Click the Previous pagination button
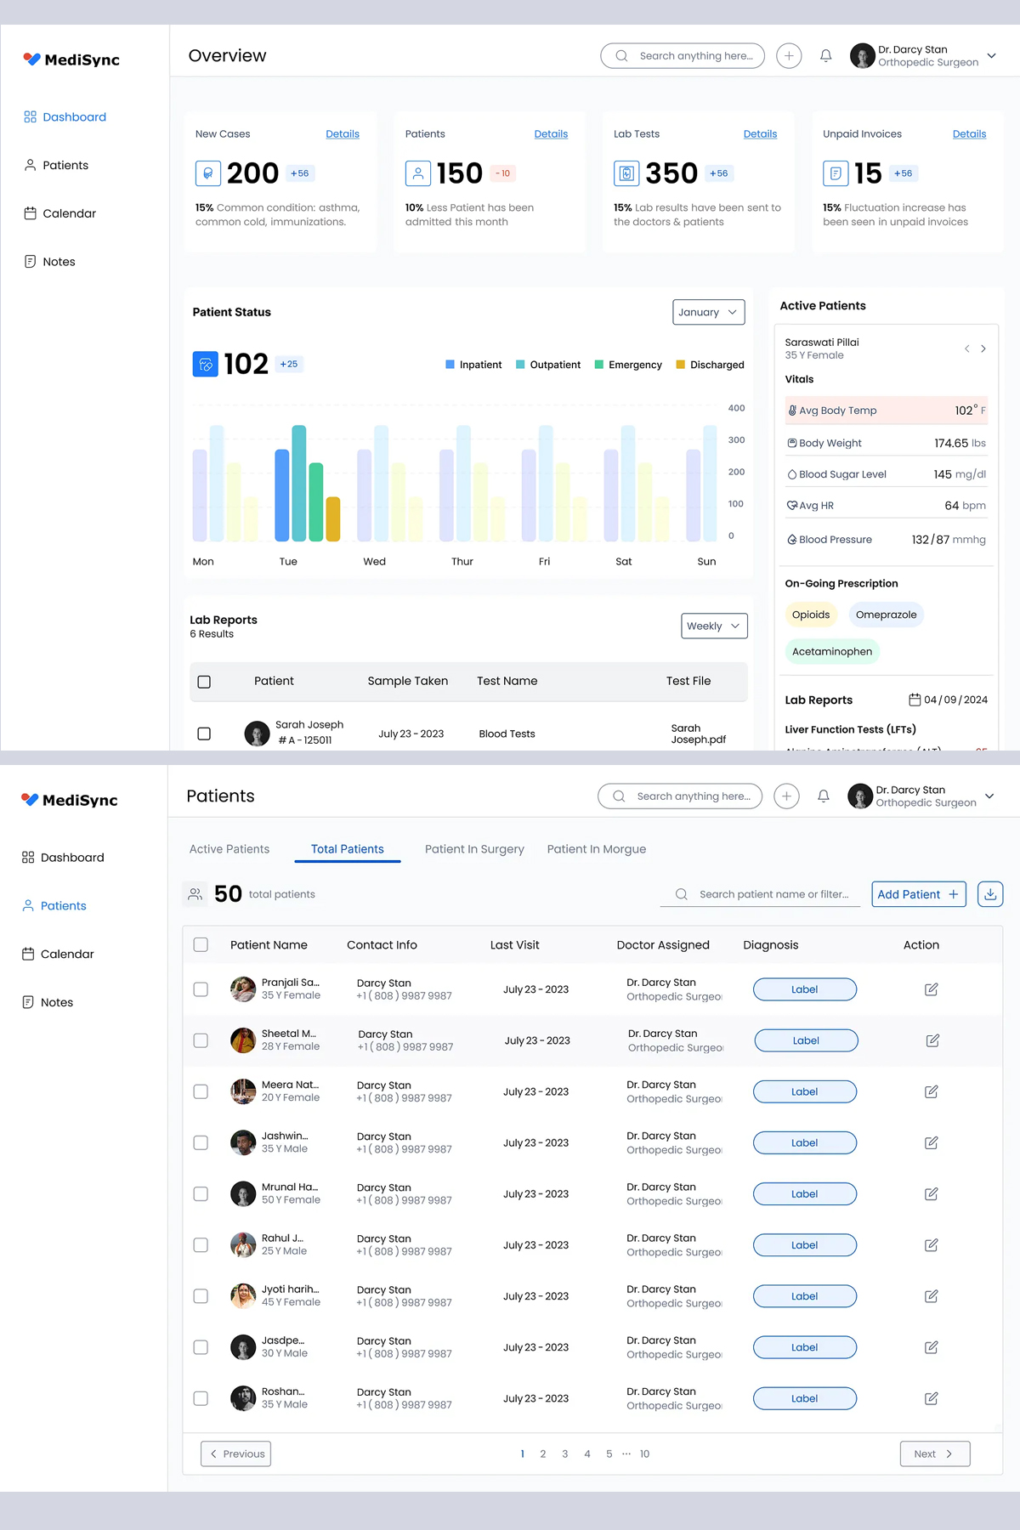 pos(236,1453)
